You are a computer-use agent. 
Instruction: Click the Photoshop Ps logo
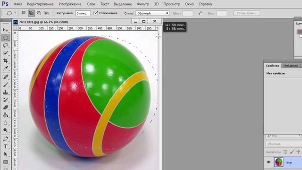pos(5,4)
